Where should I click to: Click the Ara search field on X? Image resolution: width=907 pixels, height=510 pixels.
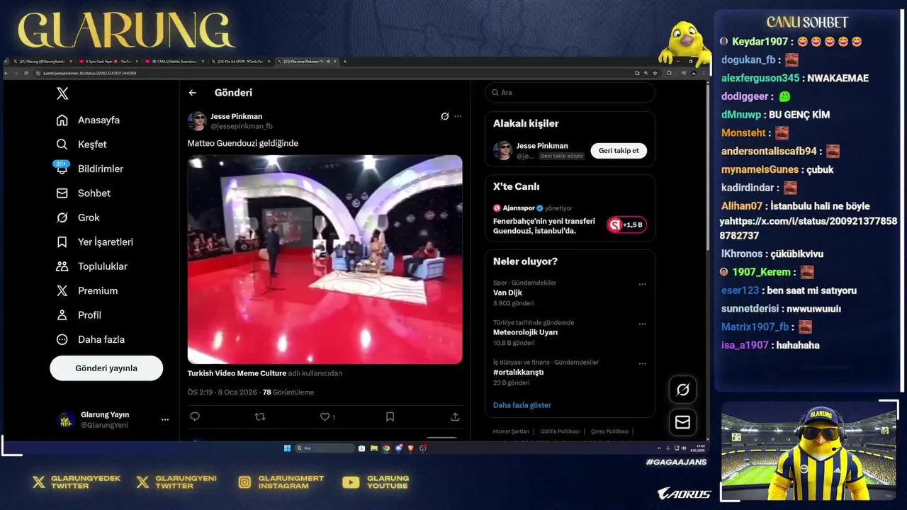[570, 93]
